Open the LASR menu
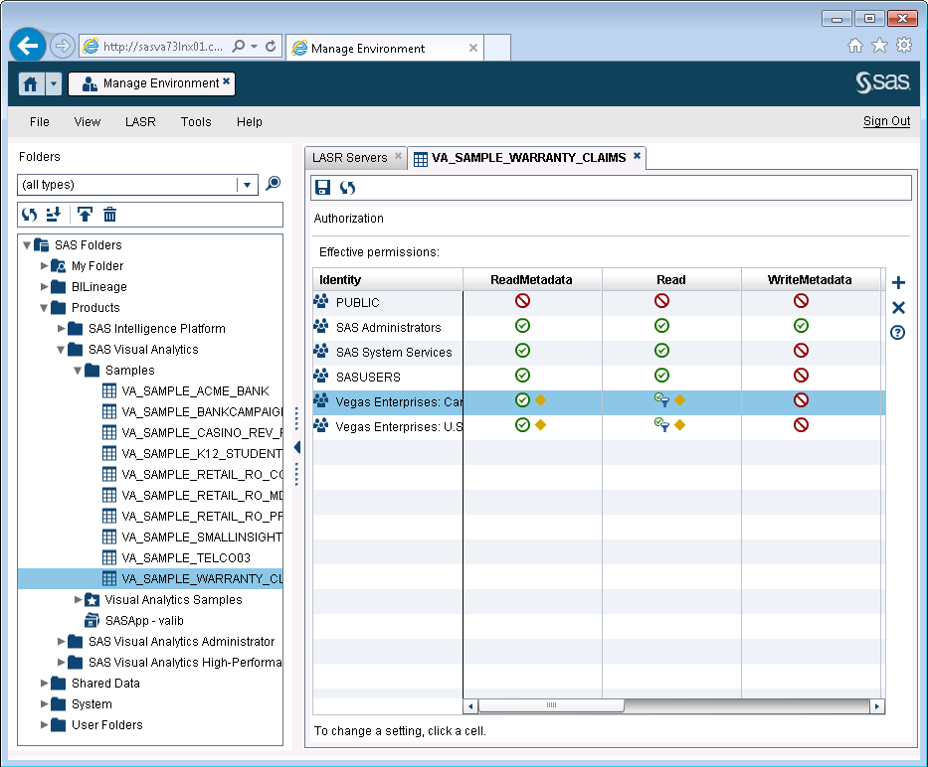Screen dimensions: 928x767 click(140, 122)
